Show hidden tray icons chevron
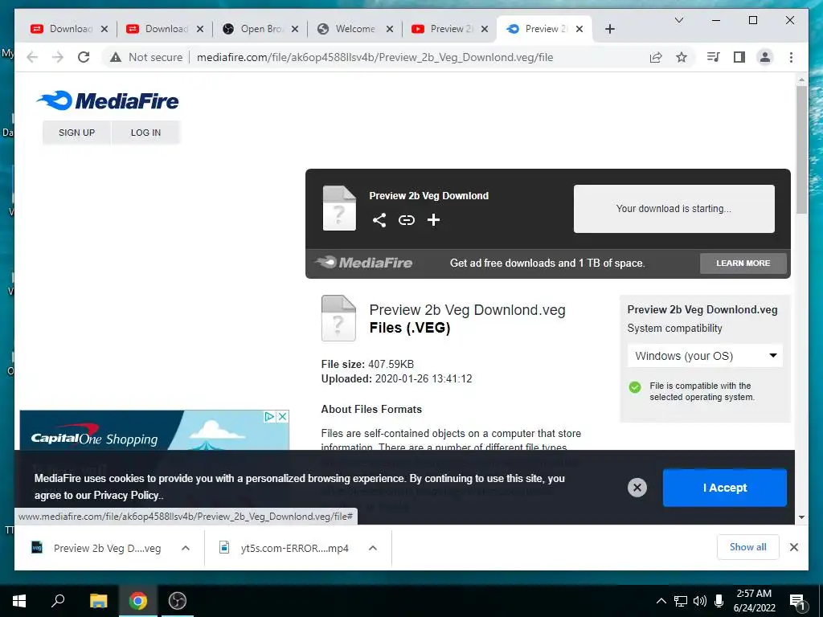Screen dimensions: 823x617 pyautogui.click(x=661, y=601)
